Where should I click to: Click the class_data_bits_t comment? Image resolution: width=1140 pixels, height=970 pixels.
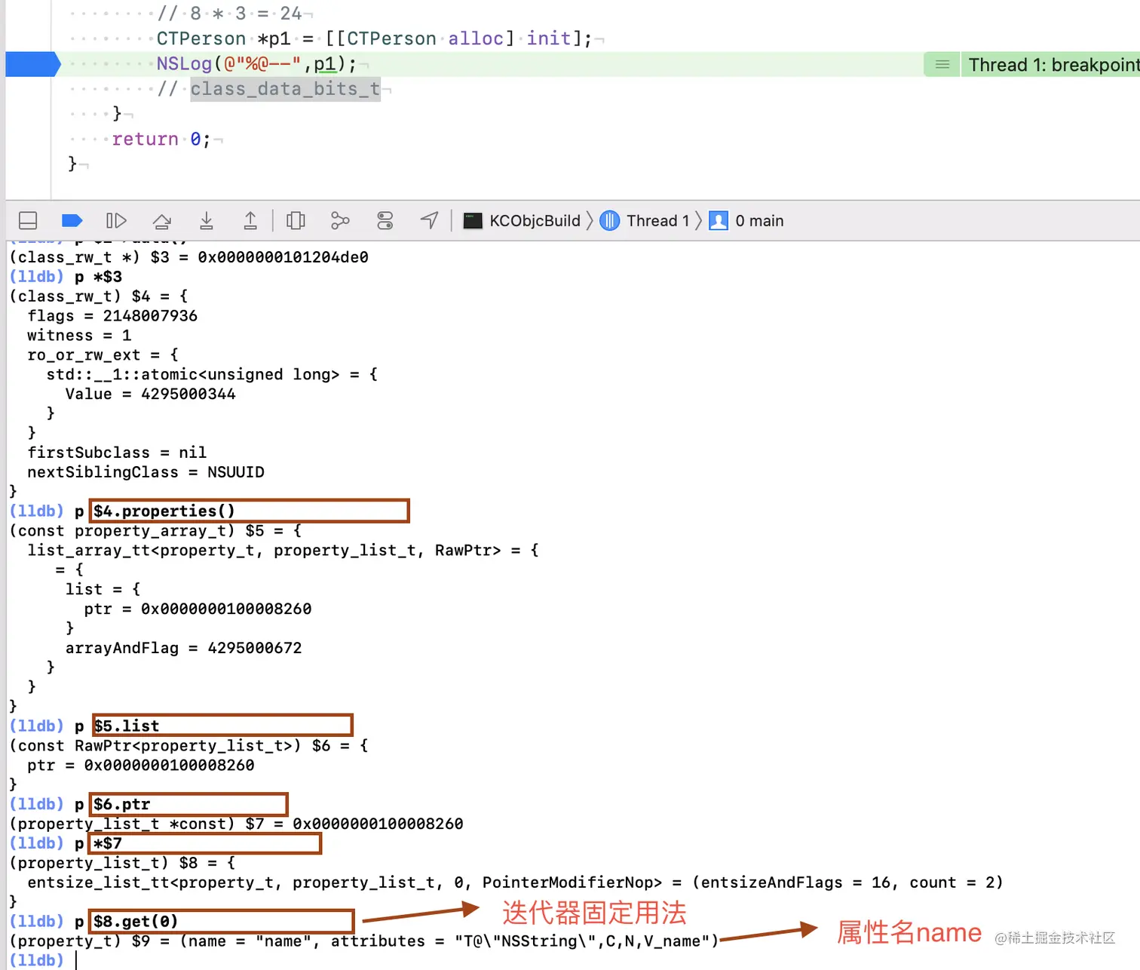coord(285,89)
